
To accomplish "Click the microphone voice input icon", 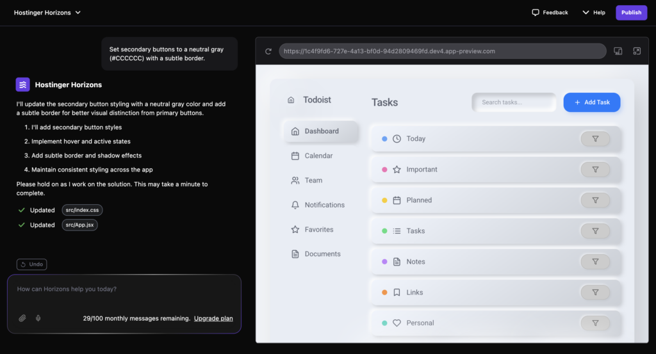I will click(x=38, y=318).
